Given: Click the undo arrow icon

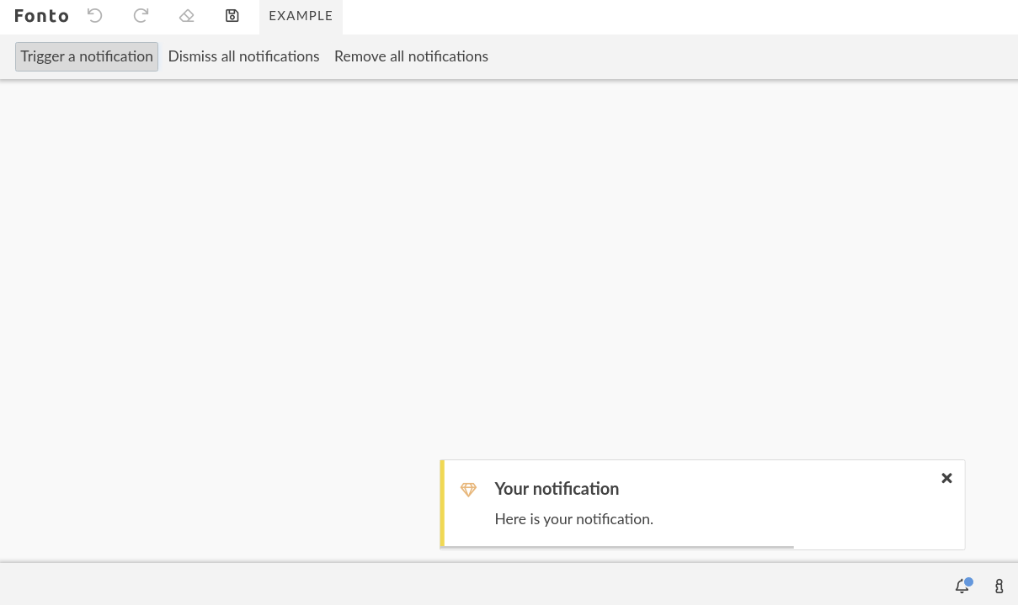Looking at the screenshot, I should pyautogui.click(x=95, y=15).
